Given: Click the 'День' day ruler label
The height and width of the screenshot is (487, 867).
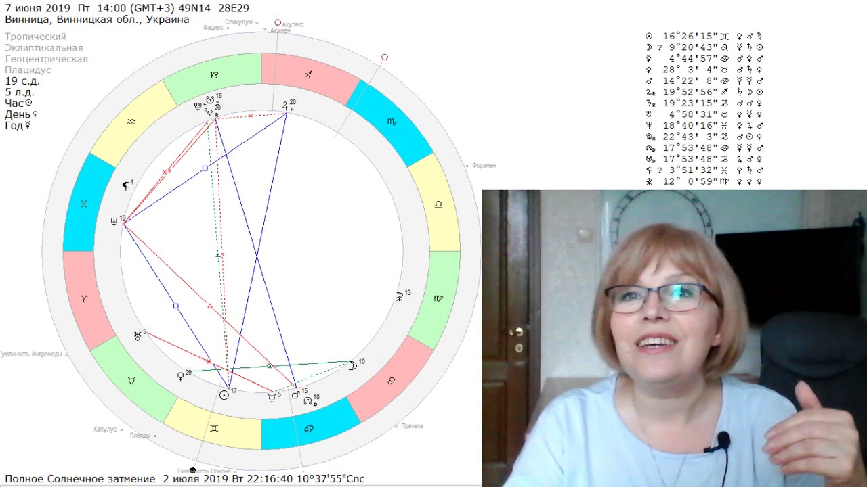Looking at the screenshot, I should click(18, 114).
